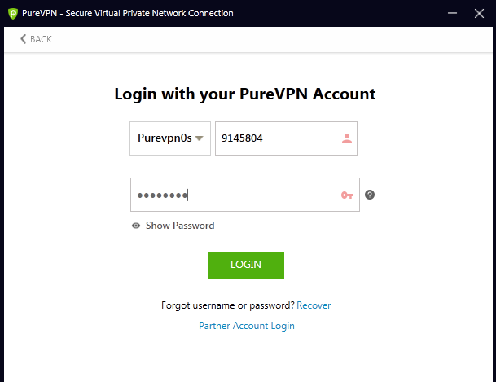Expand the arrow beside Purevpn0s
Viewport: 496px width, 382px height.
pos(199,138)
